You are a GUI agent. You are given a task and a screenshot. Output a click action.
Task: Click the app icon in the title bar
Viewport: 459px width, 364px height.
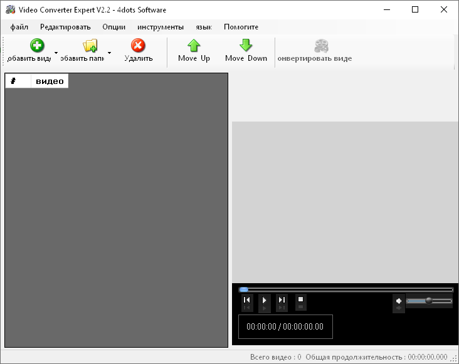(10, 9)
